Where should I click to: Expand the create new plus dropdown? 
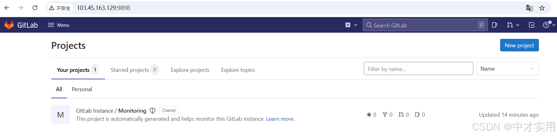tap(351, 25)
